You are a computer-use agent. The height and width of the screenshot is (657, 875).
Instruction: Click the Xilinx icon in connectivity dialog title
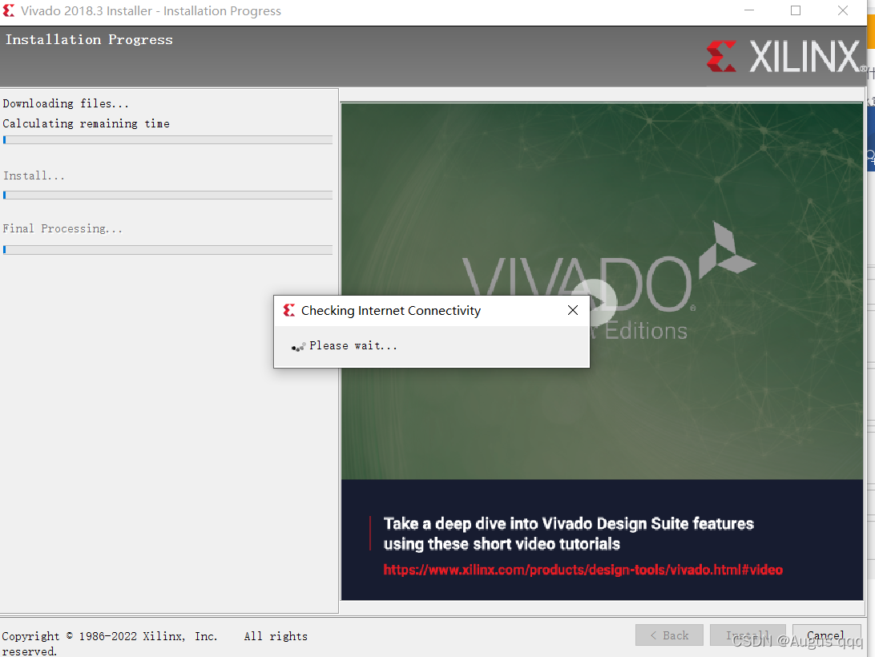point(289,310)
